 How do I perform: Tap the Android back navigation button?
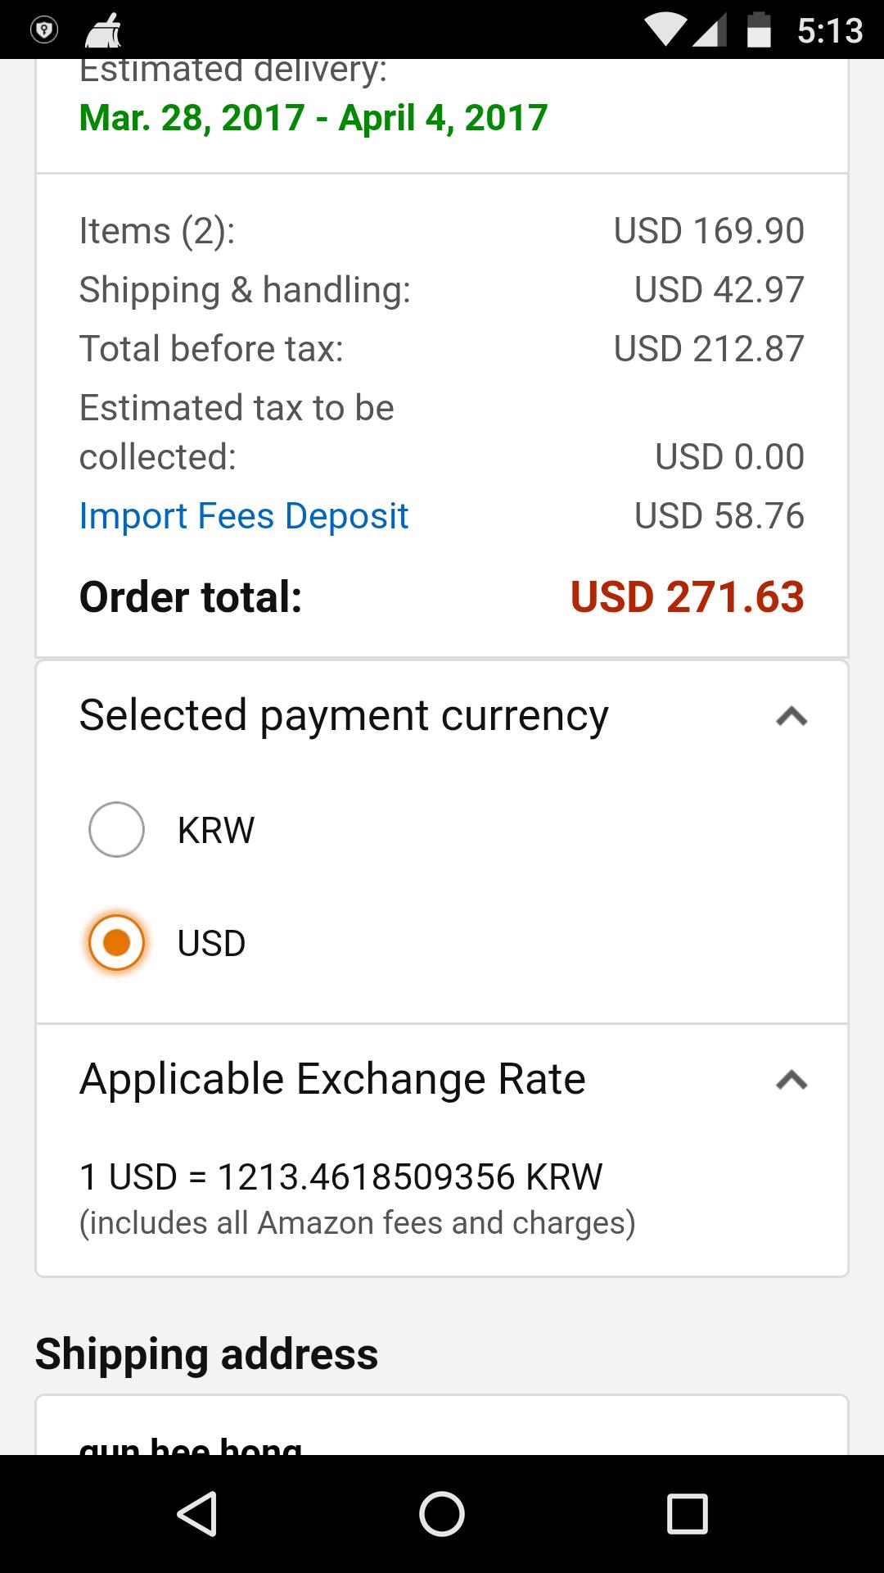point(197,1512)
